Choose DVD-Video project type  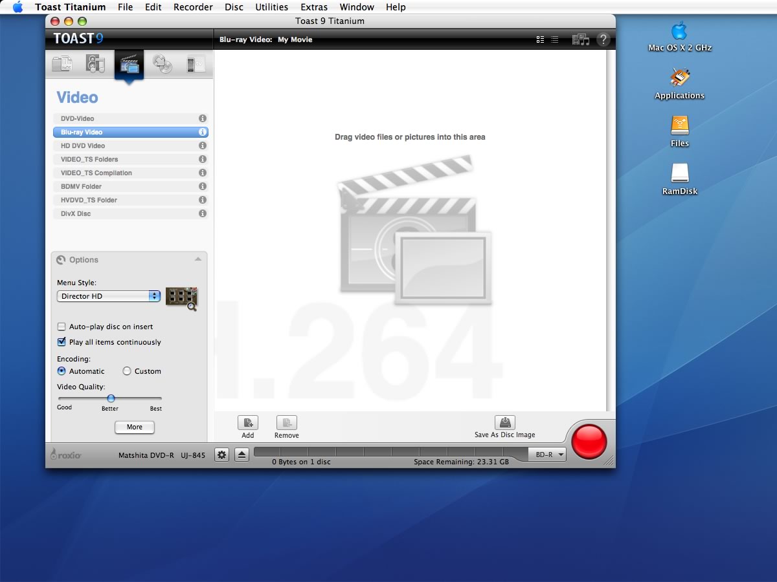point(130,118)
